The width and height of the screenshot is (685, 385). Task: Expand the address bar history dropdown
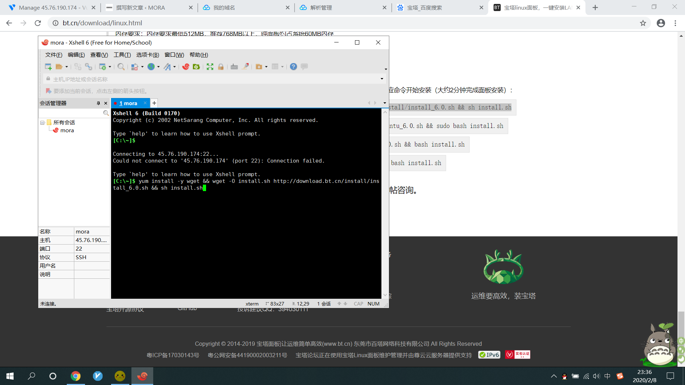tap(382, 79)
